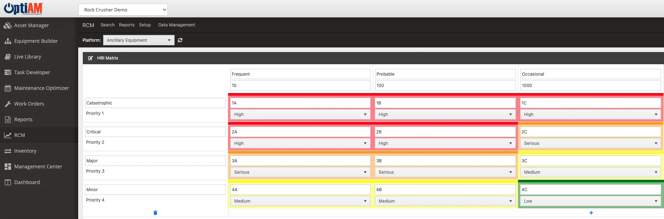Go to Task Developer
This screenshot has height=219, width=664.
pyautogui.click(x=32, y=72)
